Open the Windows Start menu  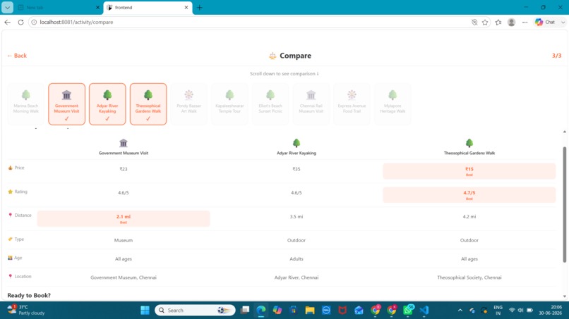point(145,311)
